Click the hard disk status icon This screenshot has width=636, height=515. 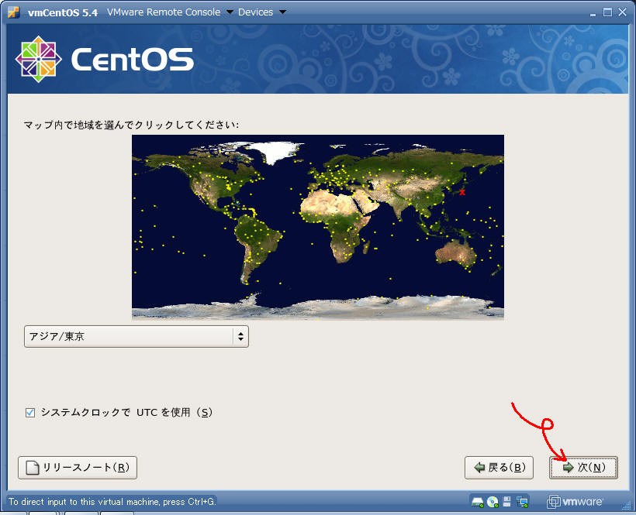478,501
